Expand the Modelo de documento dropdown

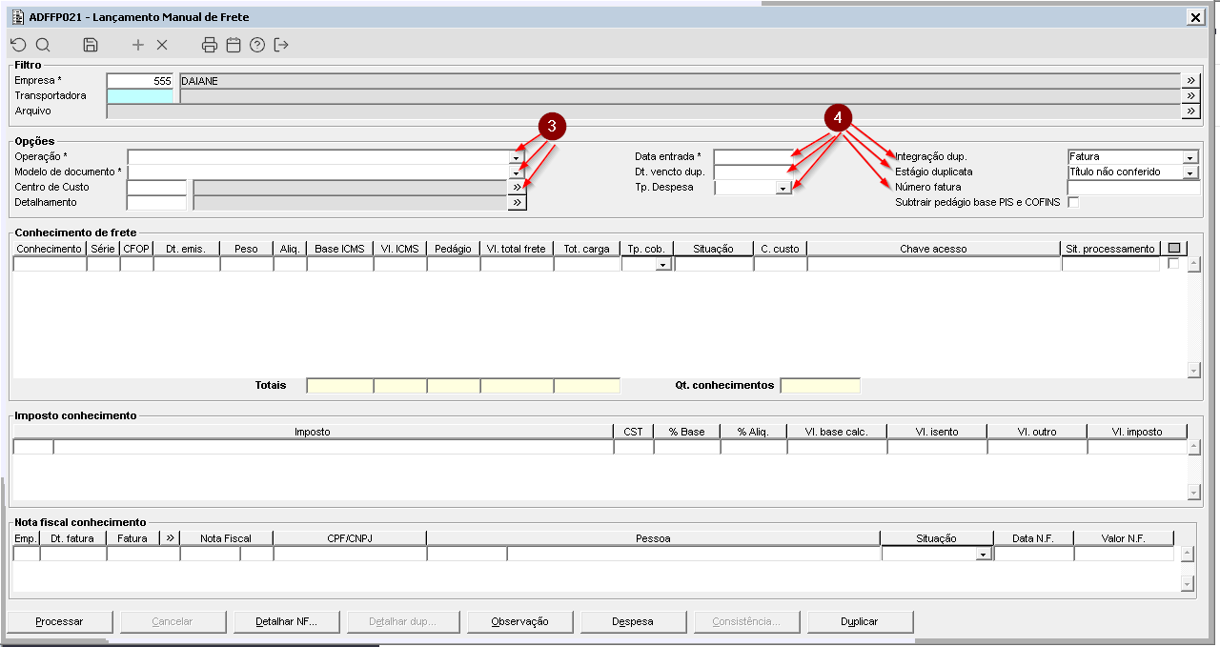[x=517, y=172]
